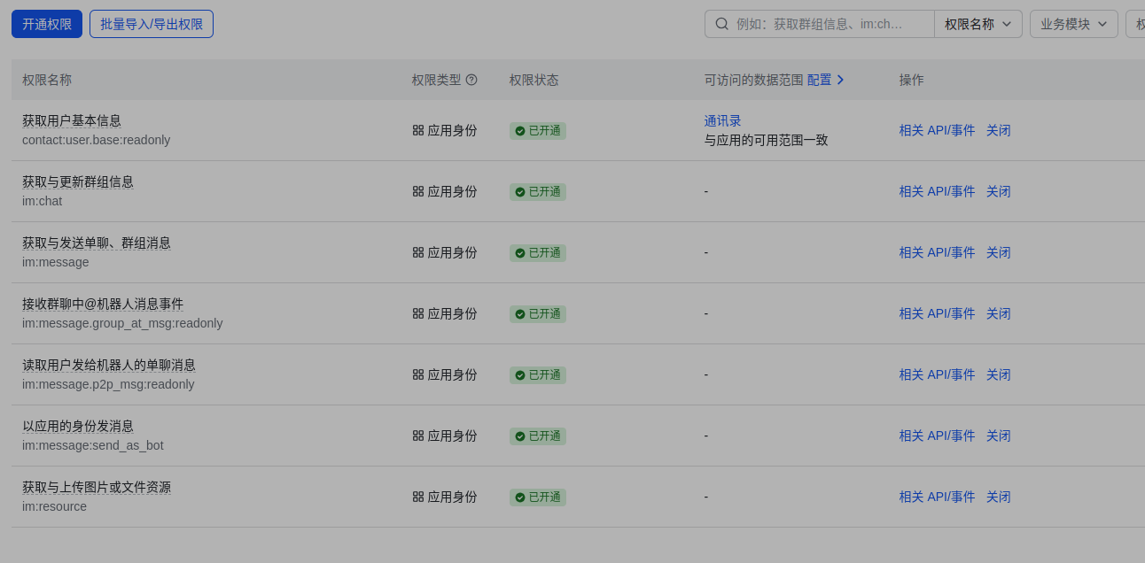
Task: Click the 开通权限 button
Action: coord(47,24)
